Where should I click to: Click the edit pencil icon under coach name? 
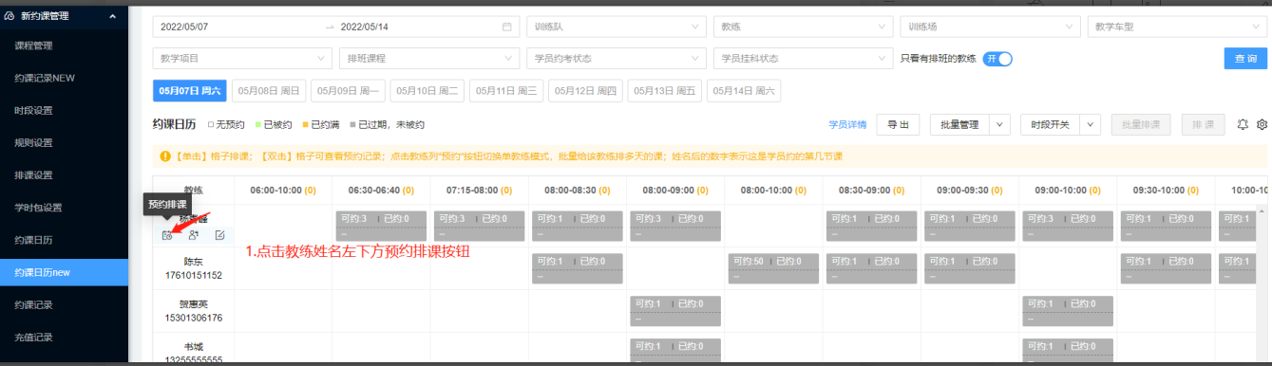(220, 235)
